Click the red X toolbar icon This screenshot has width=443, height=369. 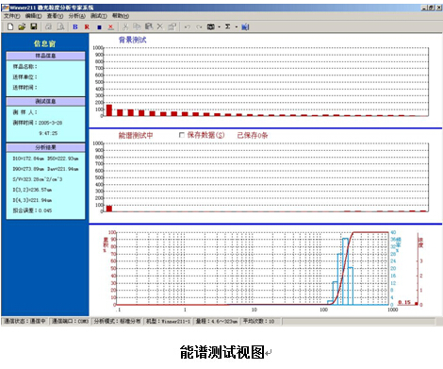tap(110, 27)
